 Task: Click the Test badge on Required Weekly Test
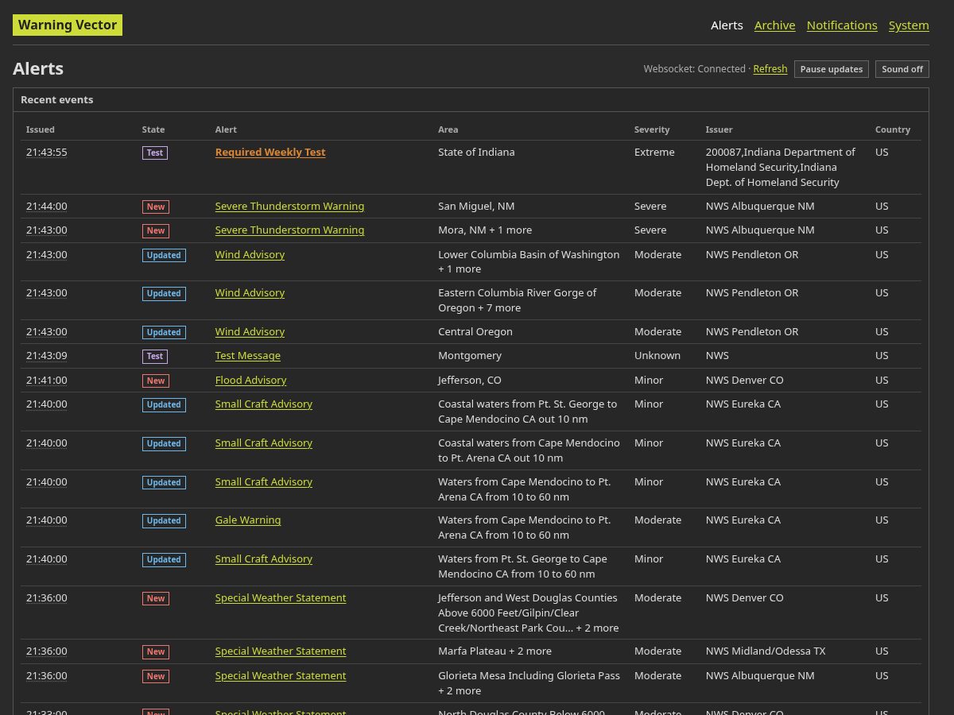coord(155,153)
